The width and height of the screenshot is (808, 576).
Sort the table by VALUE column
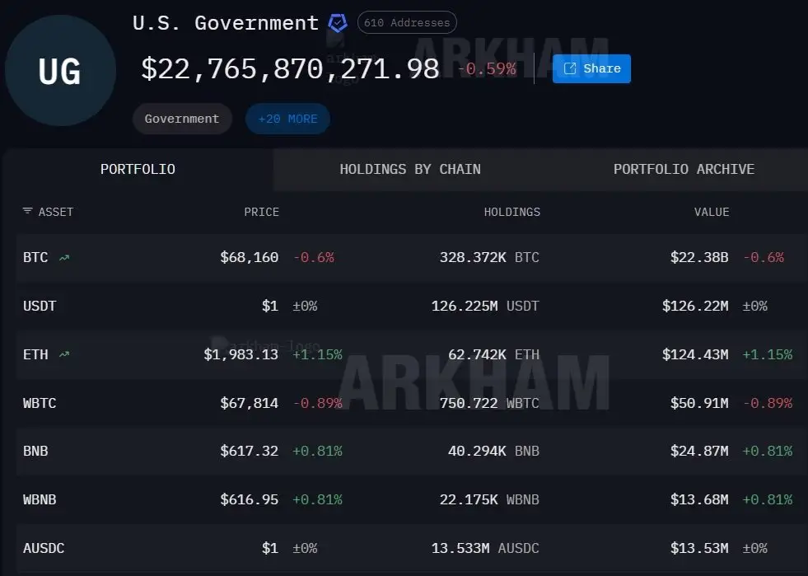[711, 212]
